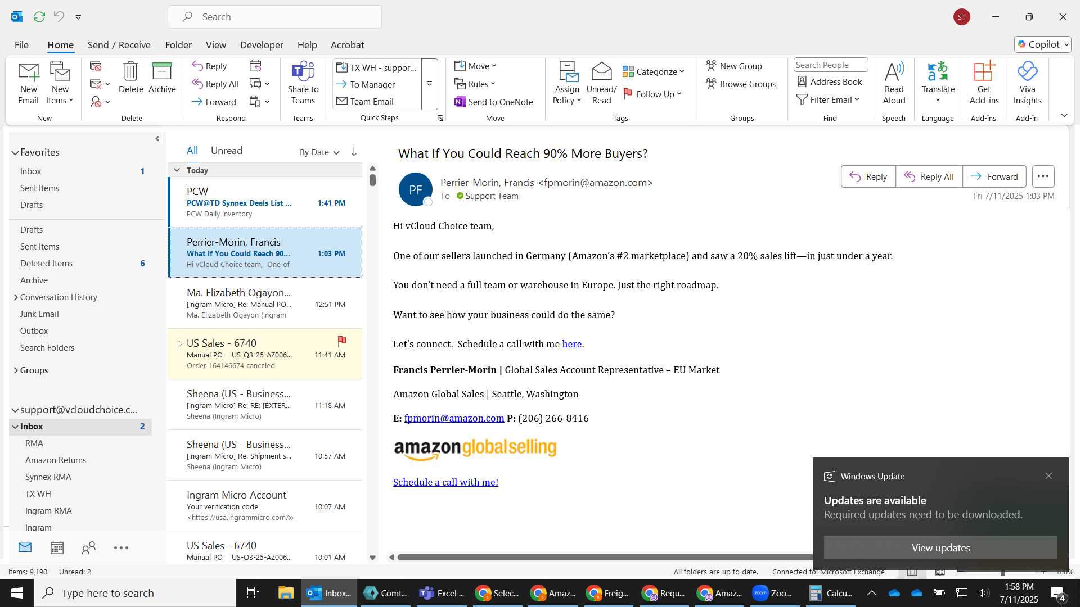Image resolution: width=1080 pixels, height=607 pixels.
Task: Click the 'here' link in email body
Action: tap(571, 344)
